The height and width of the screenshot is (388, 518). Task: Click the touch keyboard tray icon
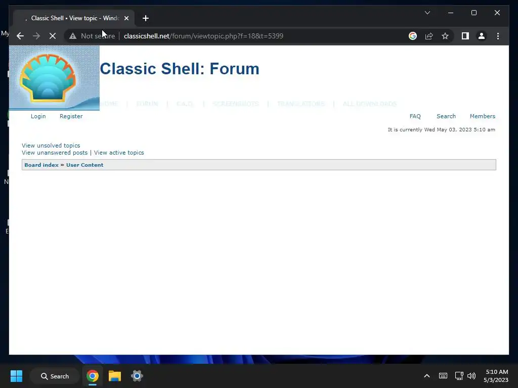(443, 376)
